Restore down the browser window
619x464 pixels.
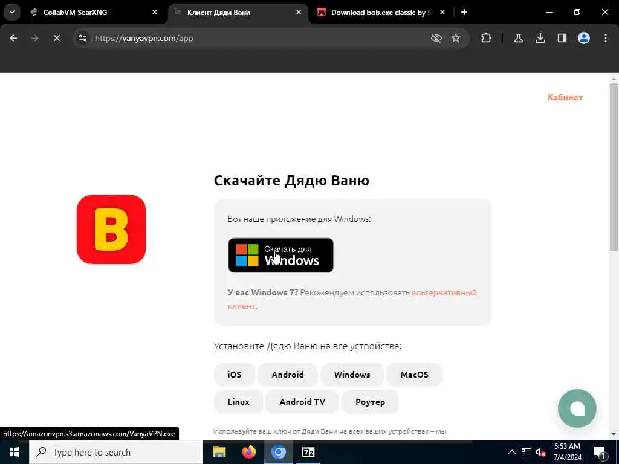[x=577, y=12]
